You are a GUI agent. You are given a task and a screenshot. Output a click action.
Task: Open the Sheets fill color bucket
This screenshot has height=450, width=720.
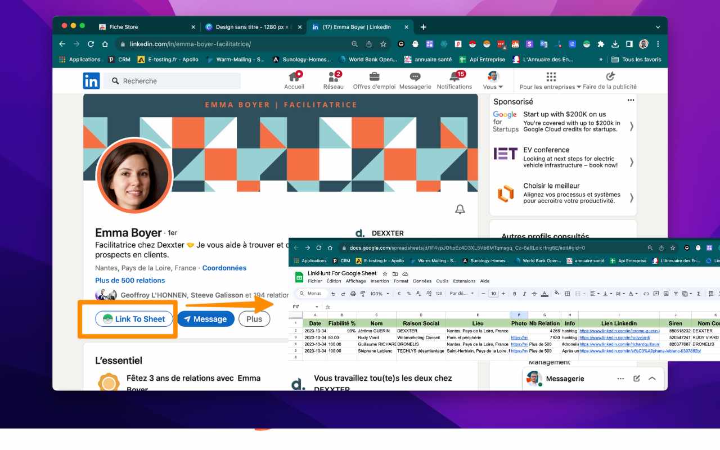[x=557, y=293]
